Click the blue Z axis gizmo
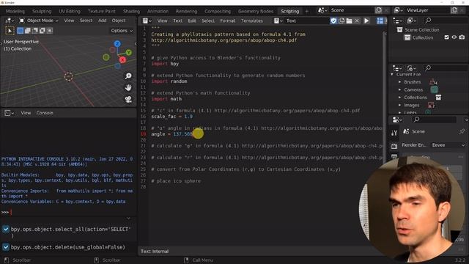 [x=117, y=44]
